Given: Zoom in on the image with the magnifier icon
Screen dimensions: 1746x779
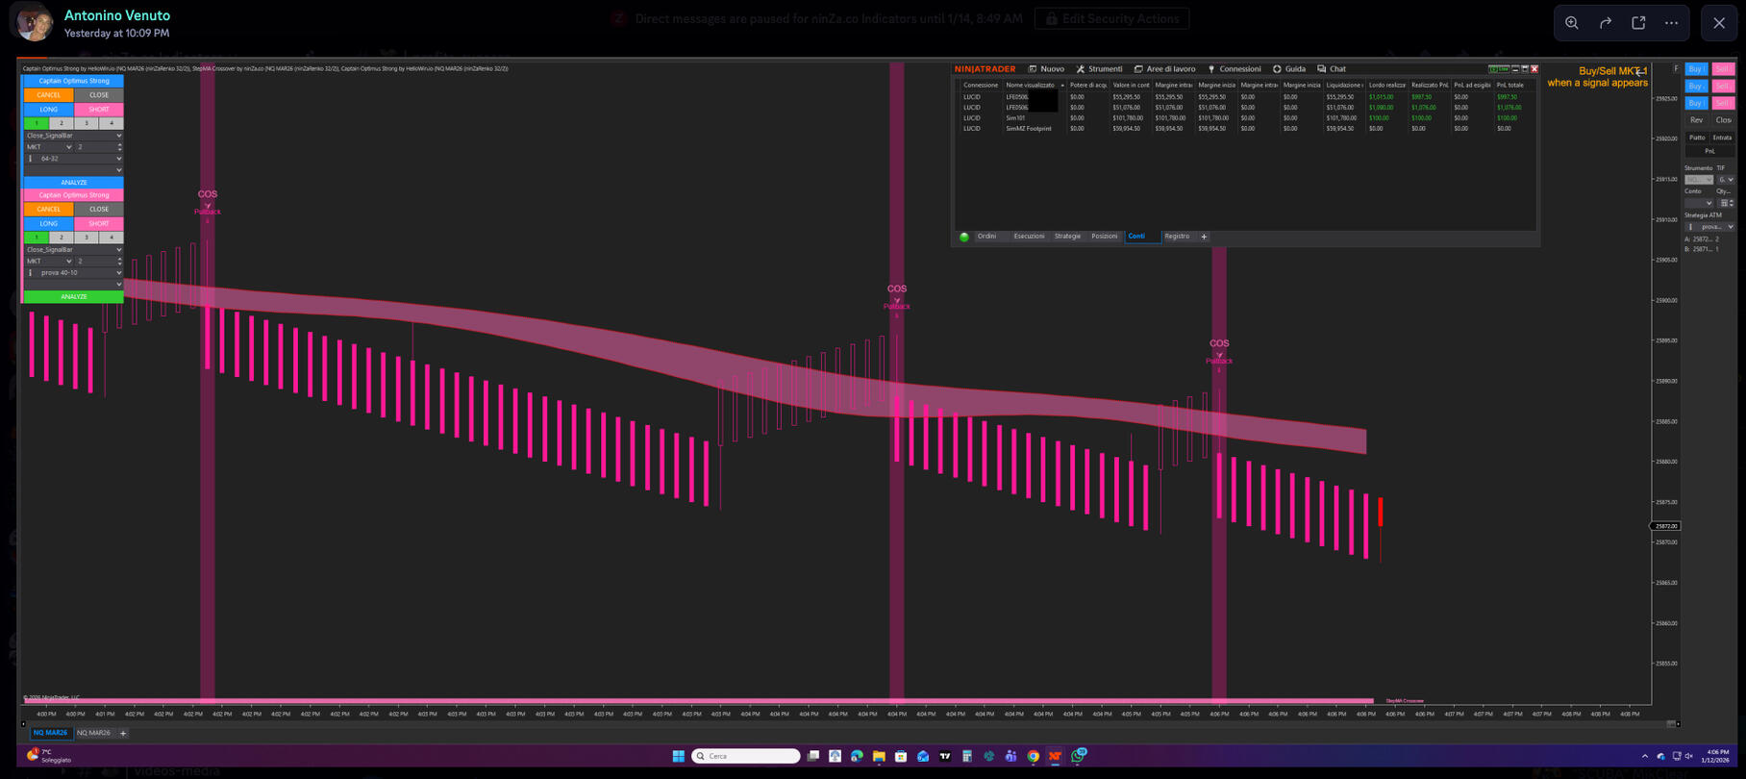Looking at the screenshot, I should pos(1571,23).
